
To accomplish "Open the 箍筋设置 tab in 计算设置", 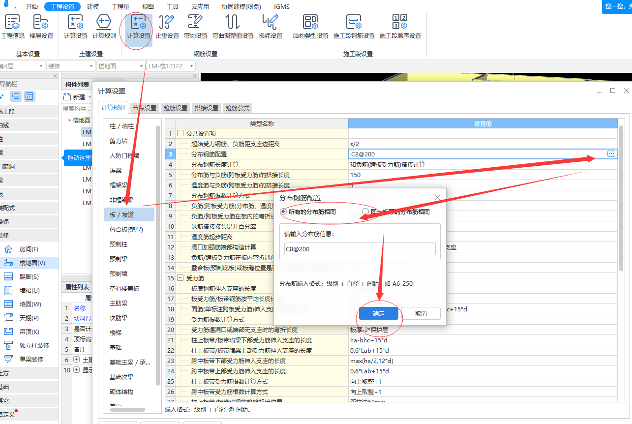I will coord(176,108).
